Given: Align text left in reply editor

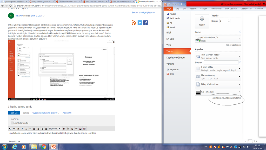Looking at the screenshot, I should coord(34,129).
